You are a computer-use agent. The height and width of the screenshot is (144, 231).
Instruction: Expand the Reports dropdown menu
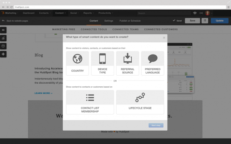coord(89,13)
